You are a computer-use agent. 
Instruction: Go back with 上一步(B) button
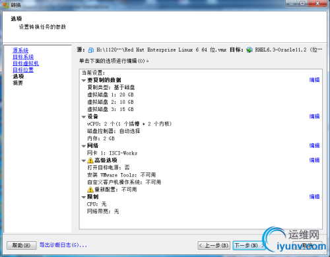tap(214, 245)
